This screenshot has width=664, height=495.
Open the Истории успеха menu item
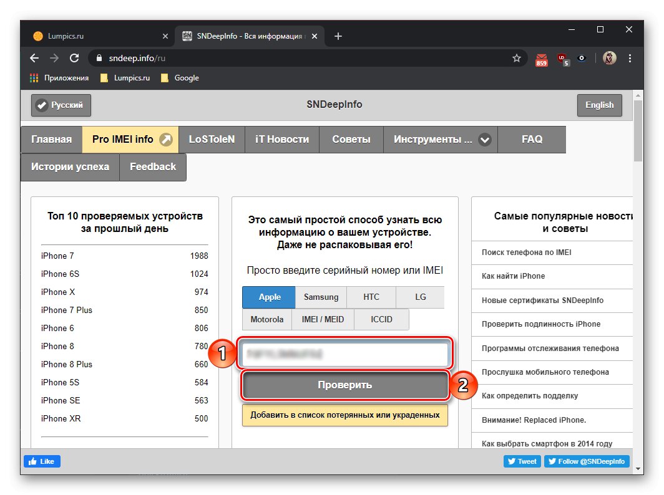click(71, 166)
